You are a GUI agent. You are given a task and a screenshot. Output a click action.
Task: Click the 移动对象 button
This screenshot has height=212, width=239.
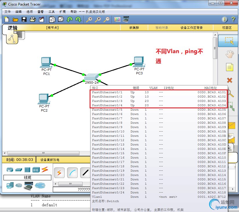162,28
